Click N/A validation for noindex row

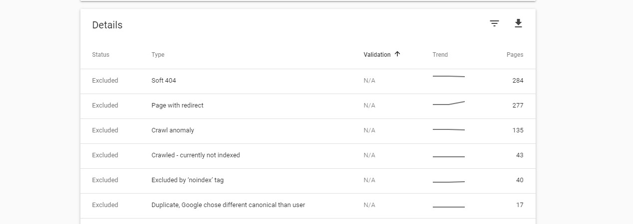[x=369, y=180]
